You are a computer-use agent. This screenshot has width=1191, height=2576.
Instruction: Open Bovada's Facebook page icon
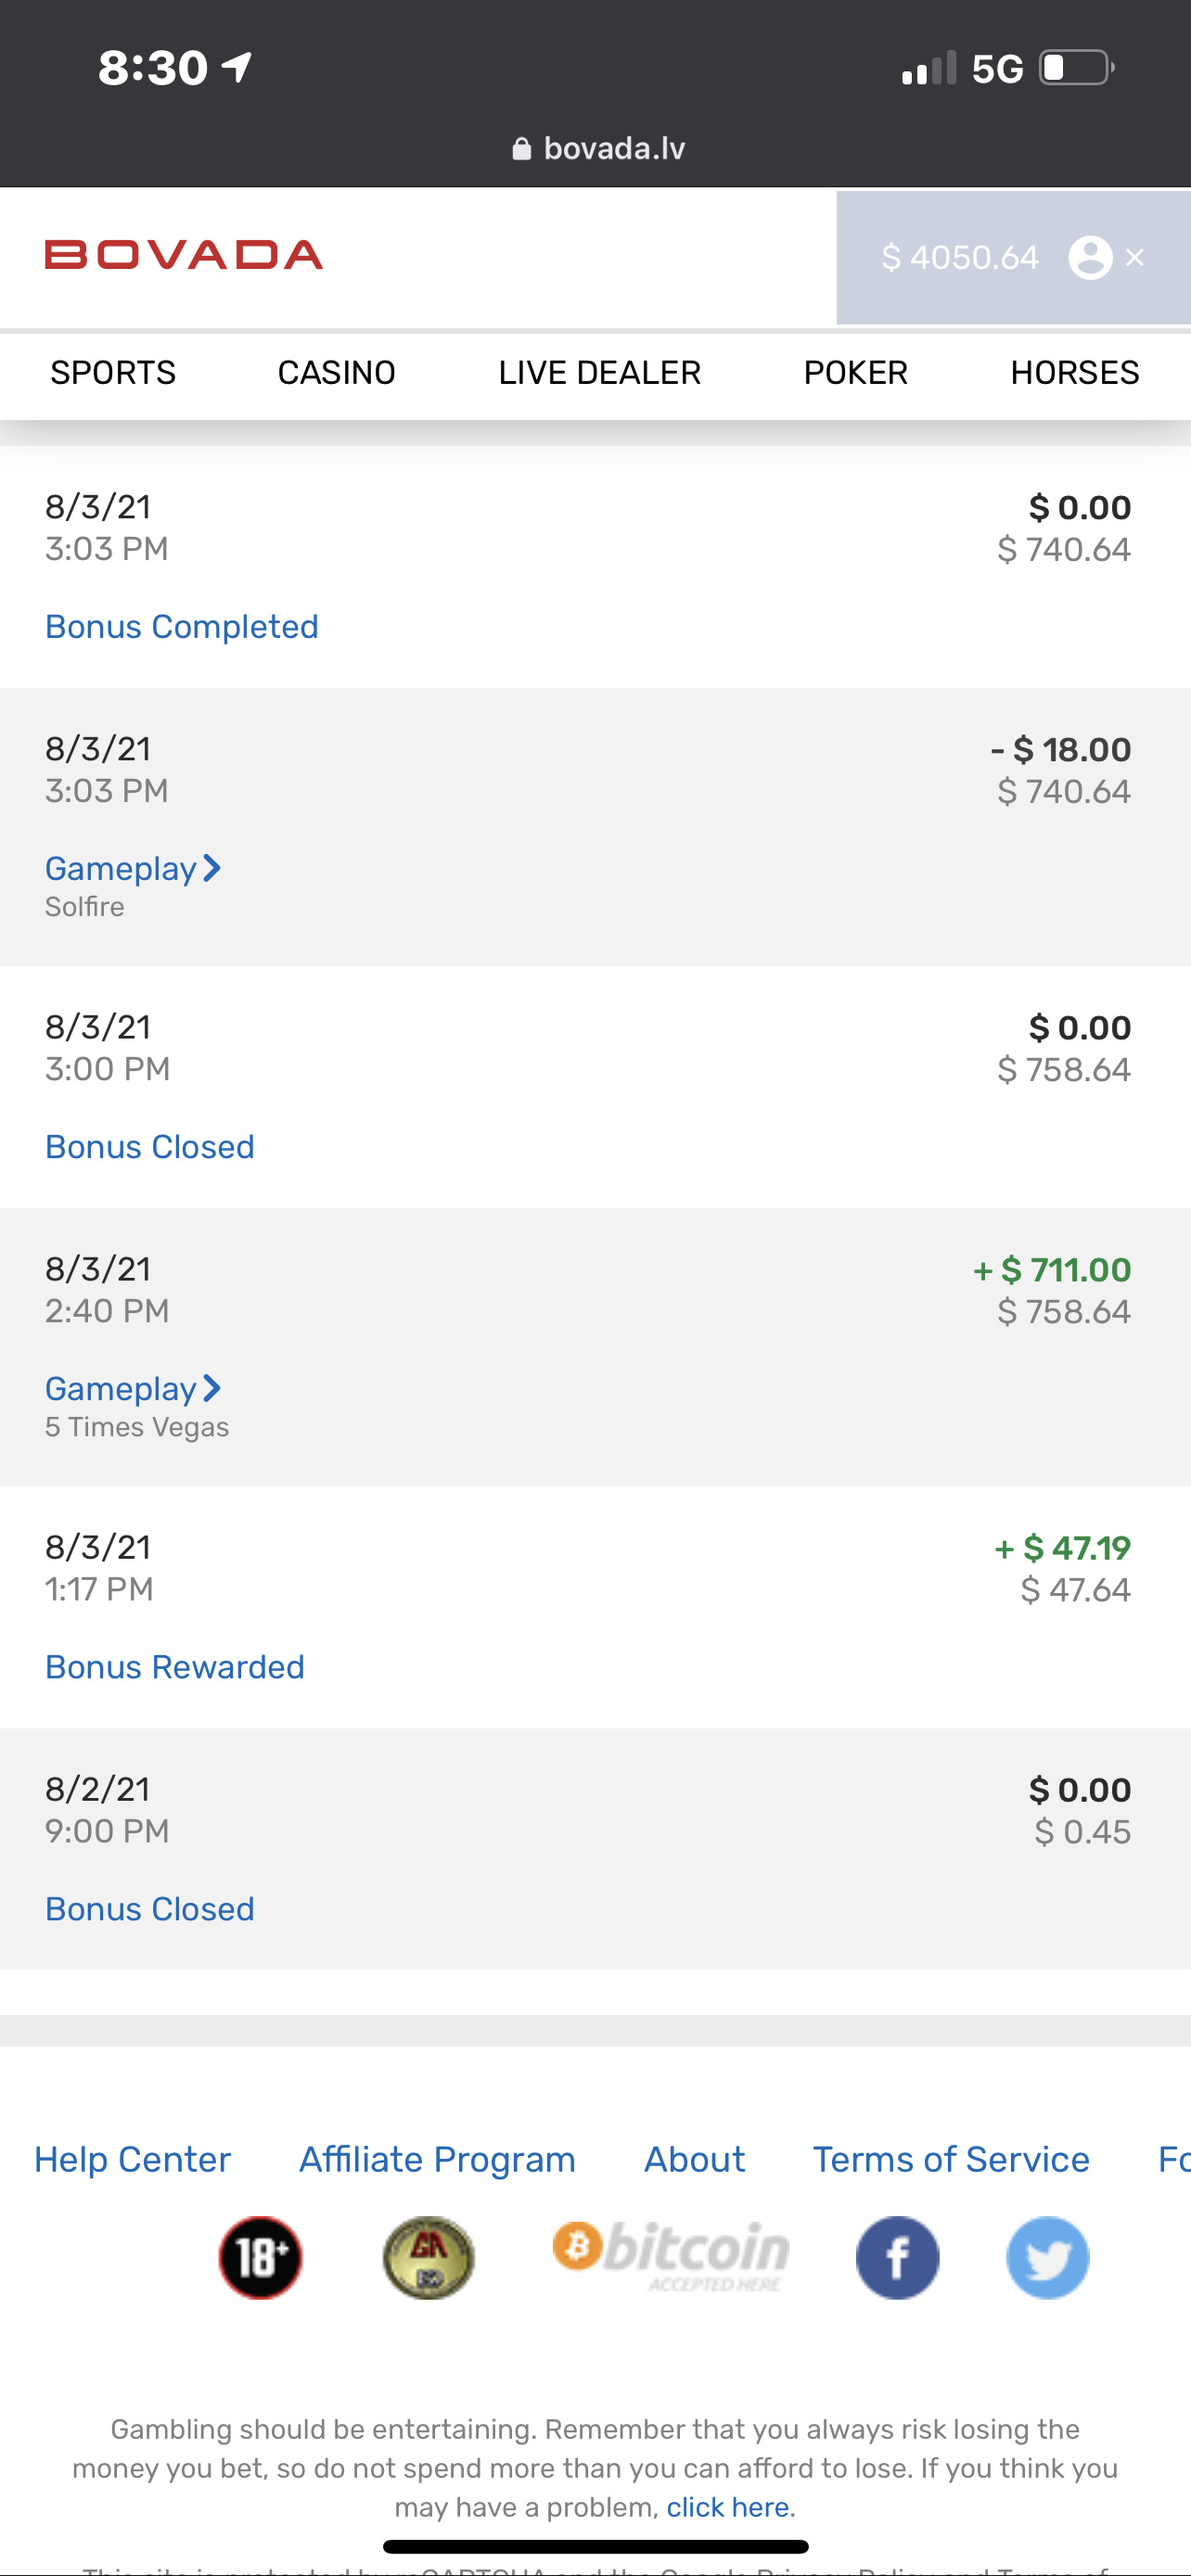tap(897, 2257)
